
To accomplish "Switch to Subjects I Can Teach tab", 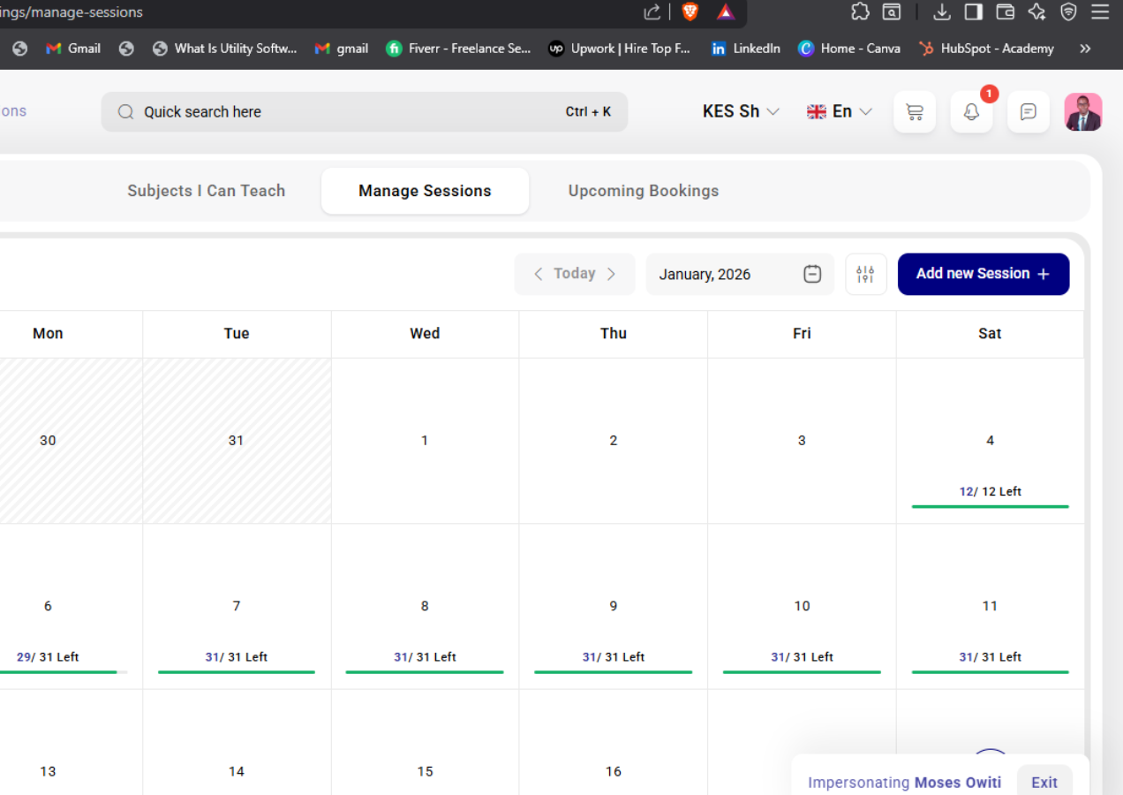I will point(206,191).
